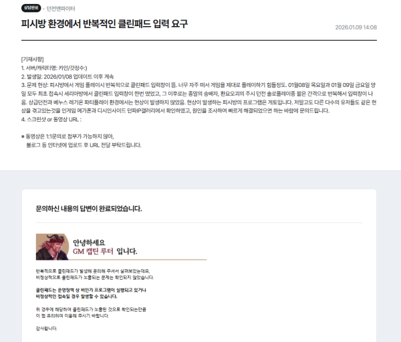Click the GM reply's first paragraph

coord(95,274)
